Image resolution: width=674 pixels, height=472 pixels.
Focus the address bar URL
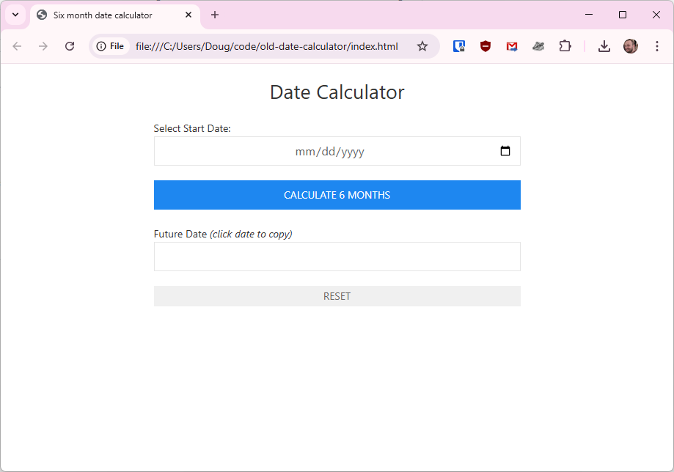[x=267, y=46]
